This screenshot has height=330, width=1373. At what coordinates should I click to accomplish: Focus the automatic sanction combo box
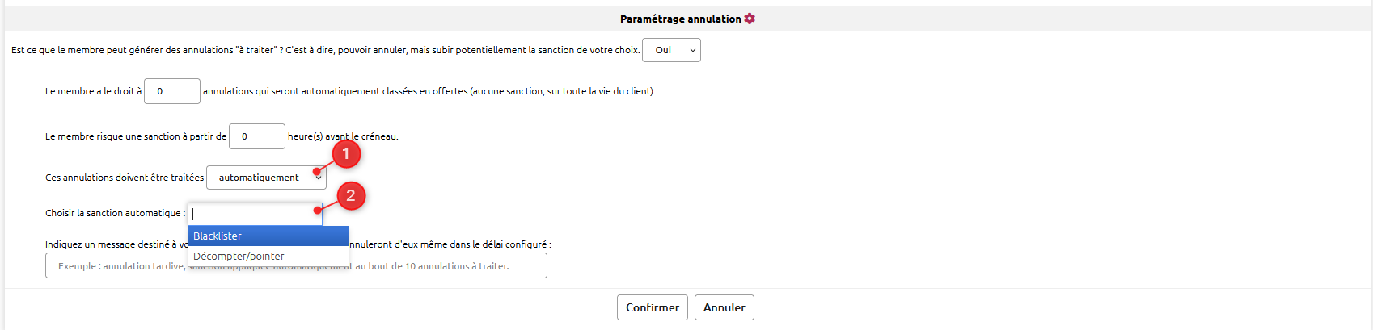[255, 214]
